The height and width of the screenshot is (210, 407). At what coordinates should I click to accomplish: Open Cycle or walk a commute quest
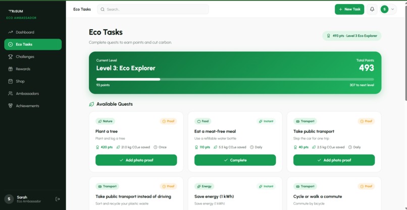pos(318,196)
